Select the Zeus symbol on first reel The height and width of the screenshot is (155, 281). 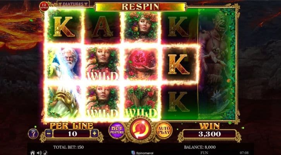64,64
